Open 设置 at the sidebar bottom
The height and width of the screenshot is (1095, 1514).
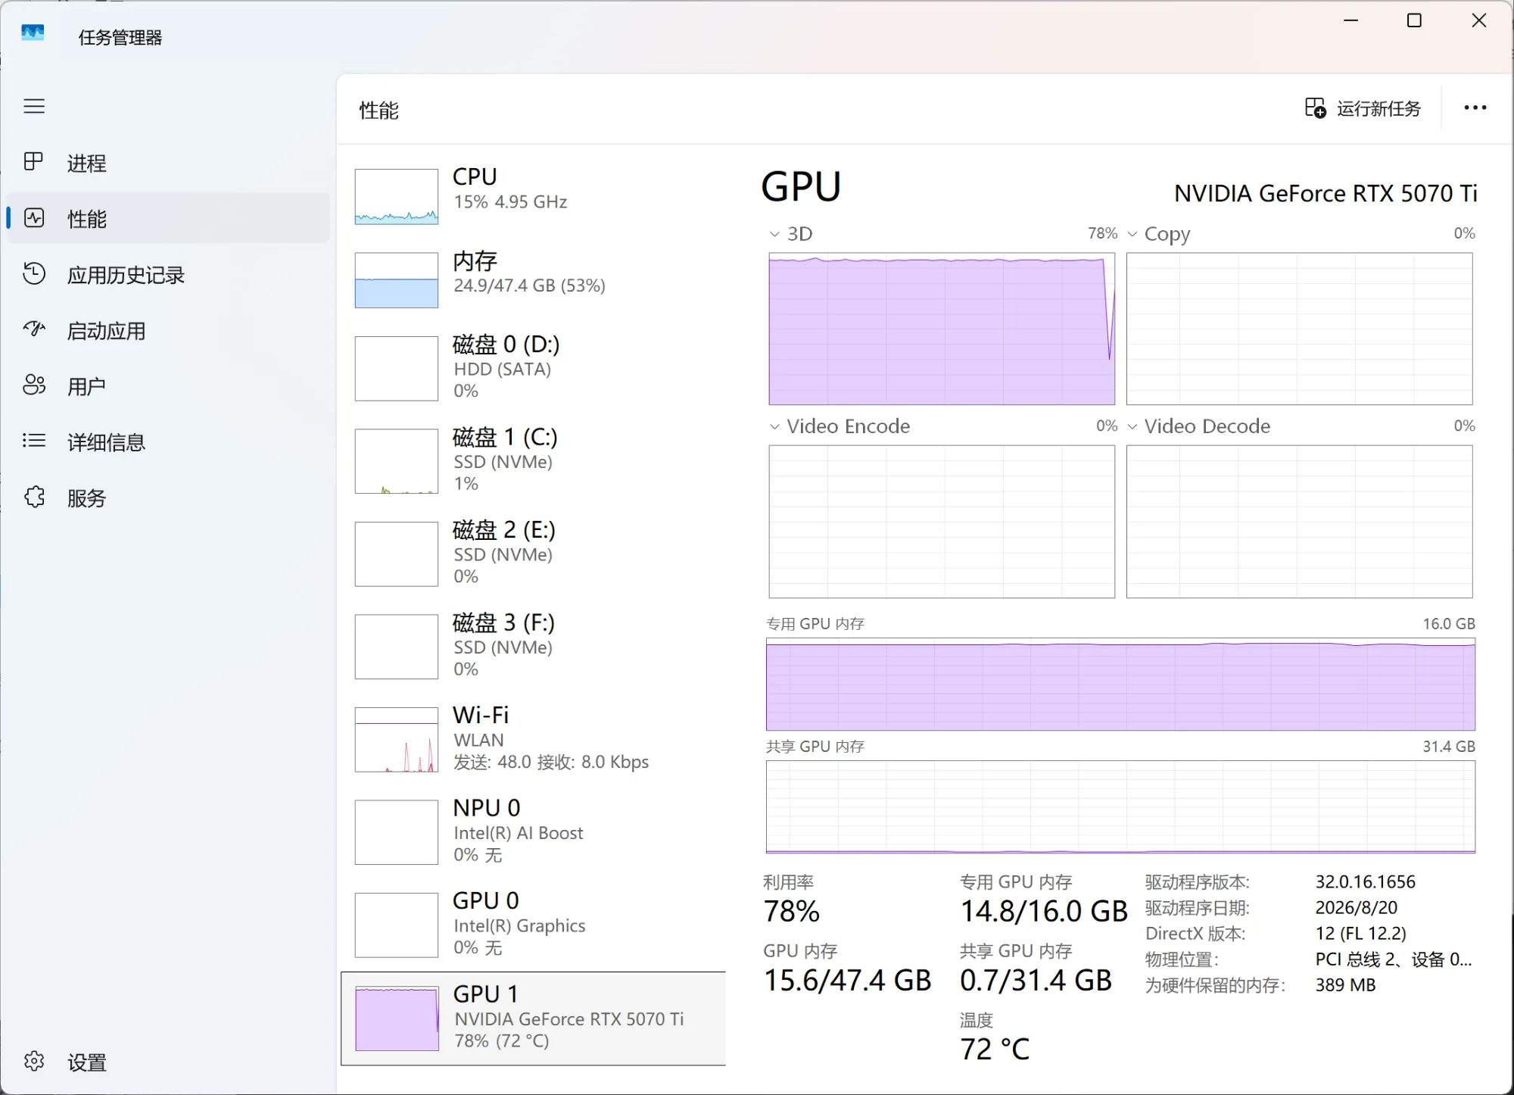coord(168,1062)
